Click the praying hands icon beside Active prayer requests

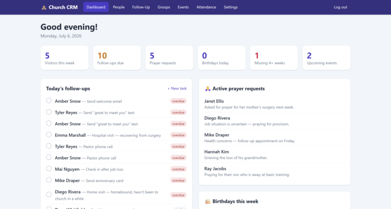coord(207,89)
